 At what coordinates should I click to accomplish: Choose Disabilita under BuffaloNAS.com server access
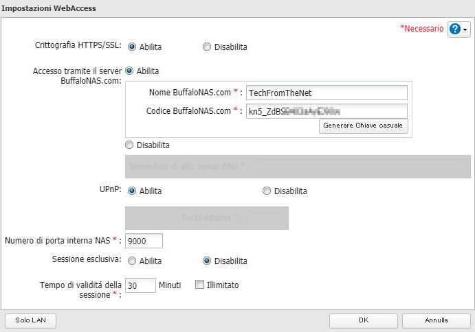point(129,145)
